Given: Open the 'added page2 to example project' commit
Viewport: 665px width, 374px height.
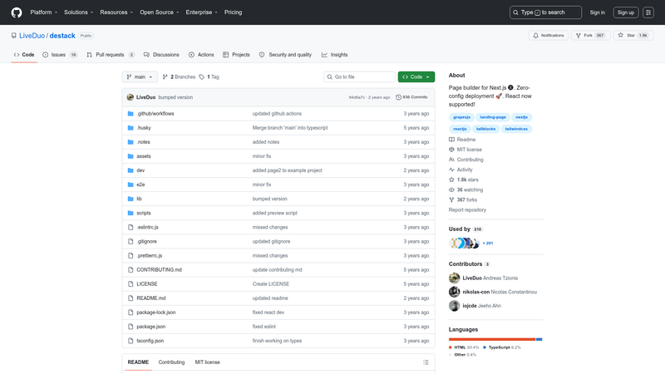Looking at the screenshot, I should pos(287,170).
